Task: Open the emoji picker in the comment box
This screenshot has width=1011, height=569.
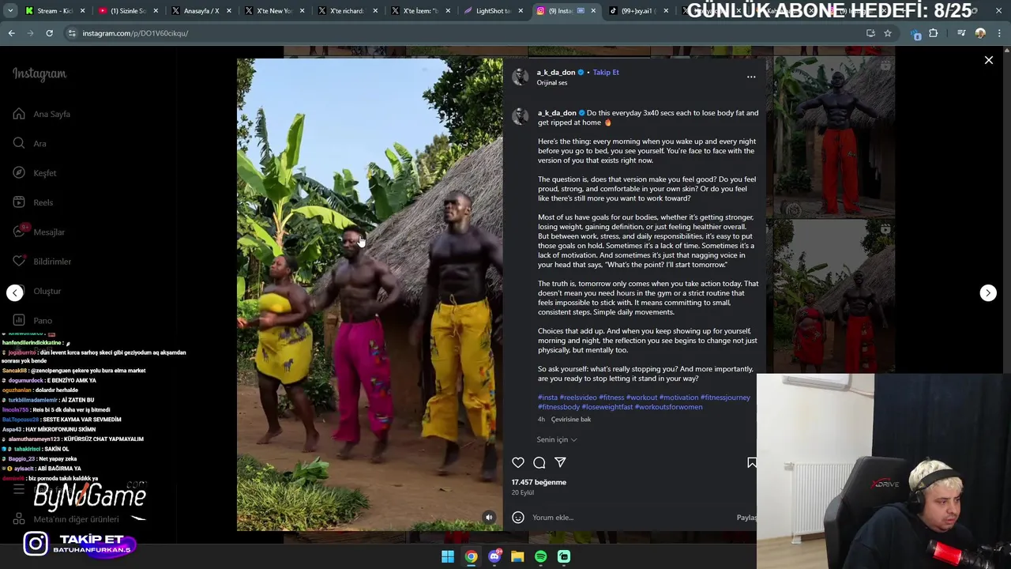Action: point(518,518)
